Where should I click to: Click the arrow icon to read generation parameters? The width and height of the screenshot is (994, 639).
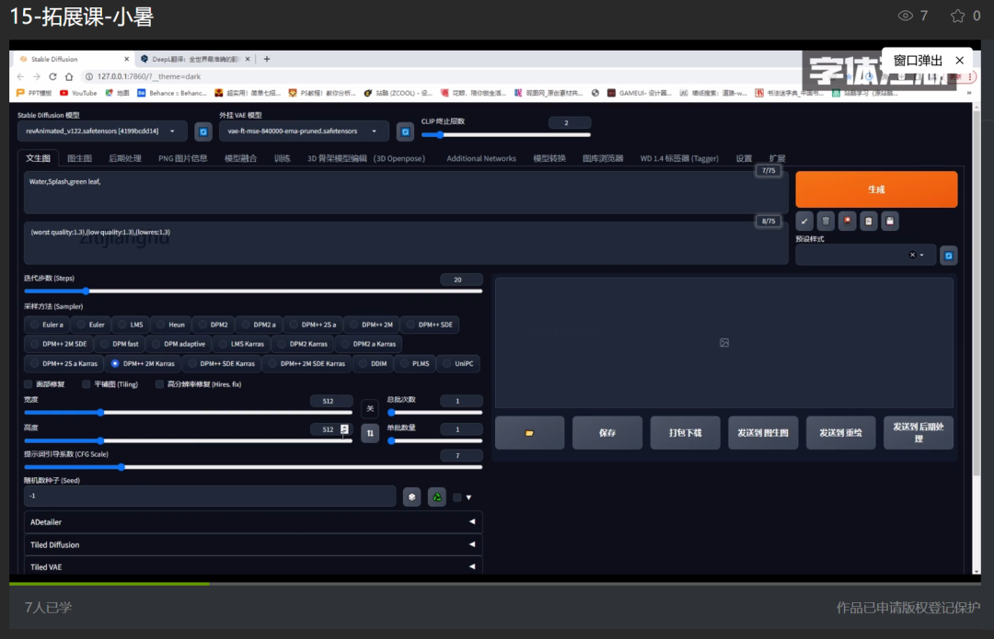pyautogui.click(x=804, y=221)
